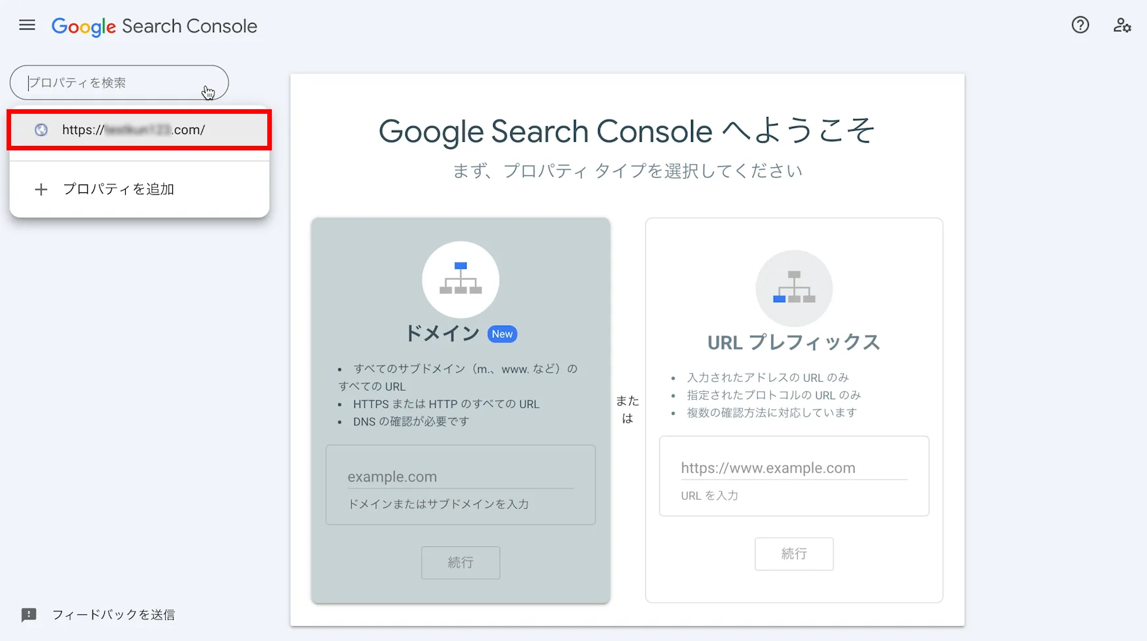This screenshot has width=1147, height=641.
Task: Click the Domain sitemap circle icon
Action: (461, 279)
